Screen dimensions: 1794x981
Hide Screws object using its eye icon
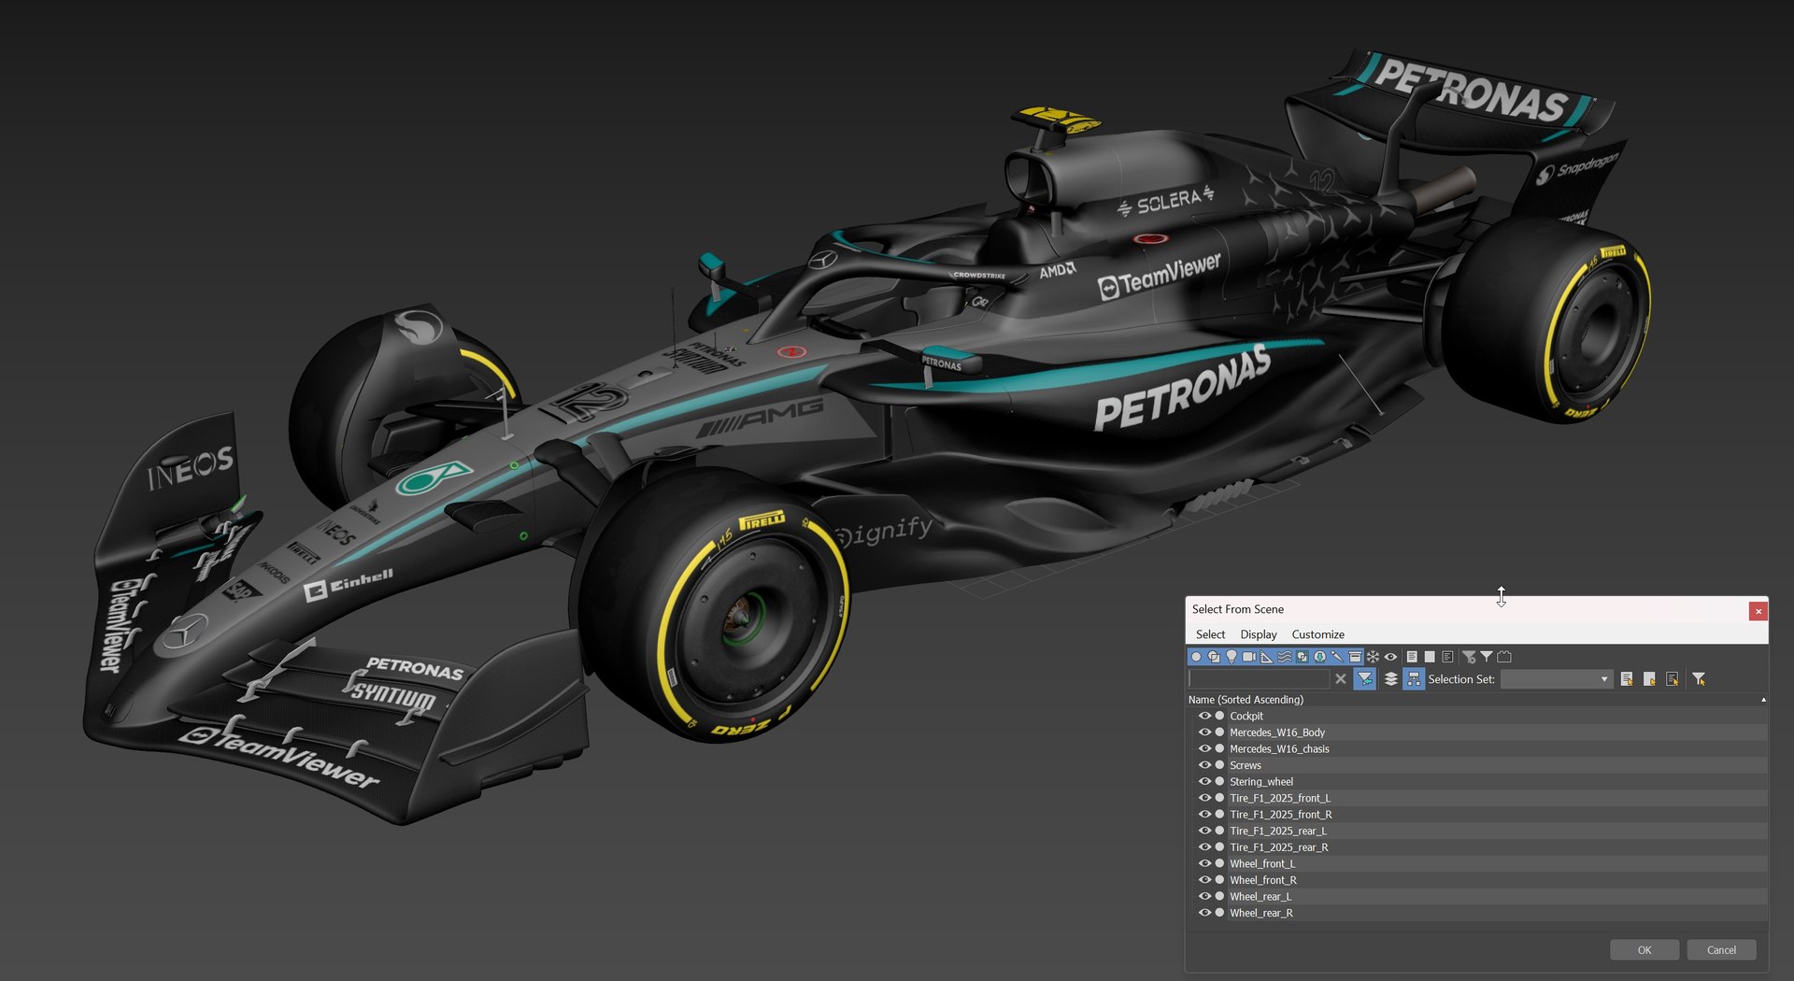click(x=1204, y=765)
